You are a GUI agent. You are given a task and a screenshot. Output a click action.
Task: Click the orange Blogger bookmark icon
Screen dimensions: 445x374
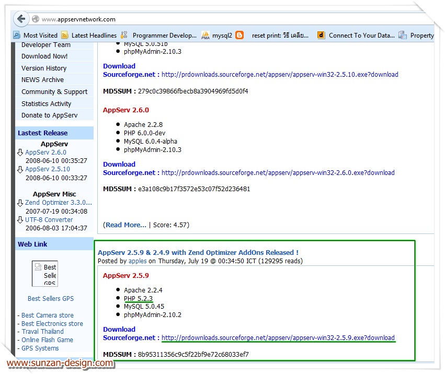239,35
